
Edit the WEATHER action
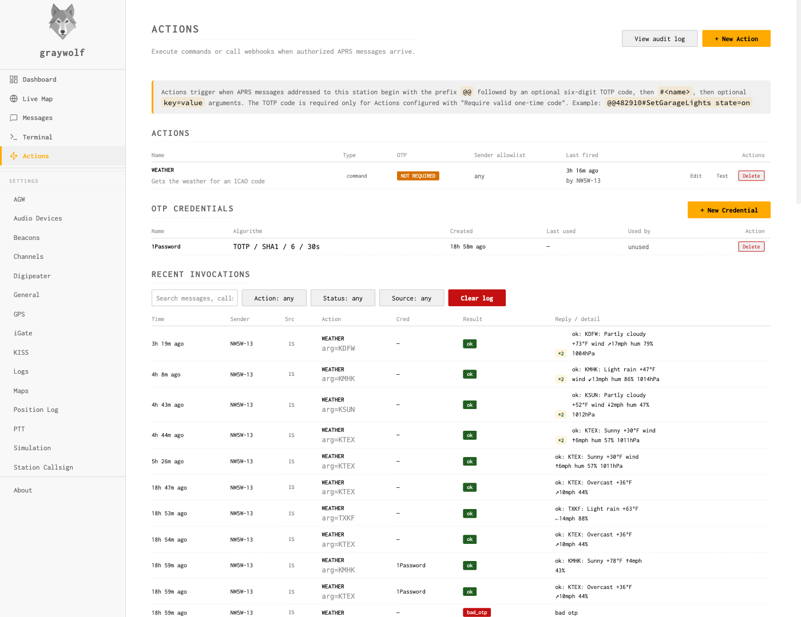pos(696,176)
